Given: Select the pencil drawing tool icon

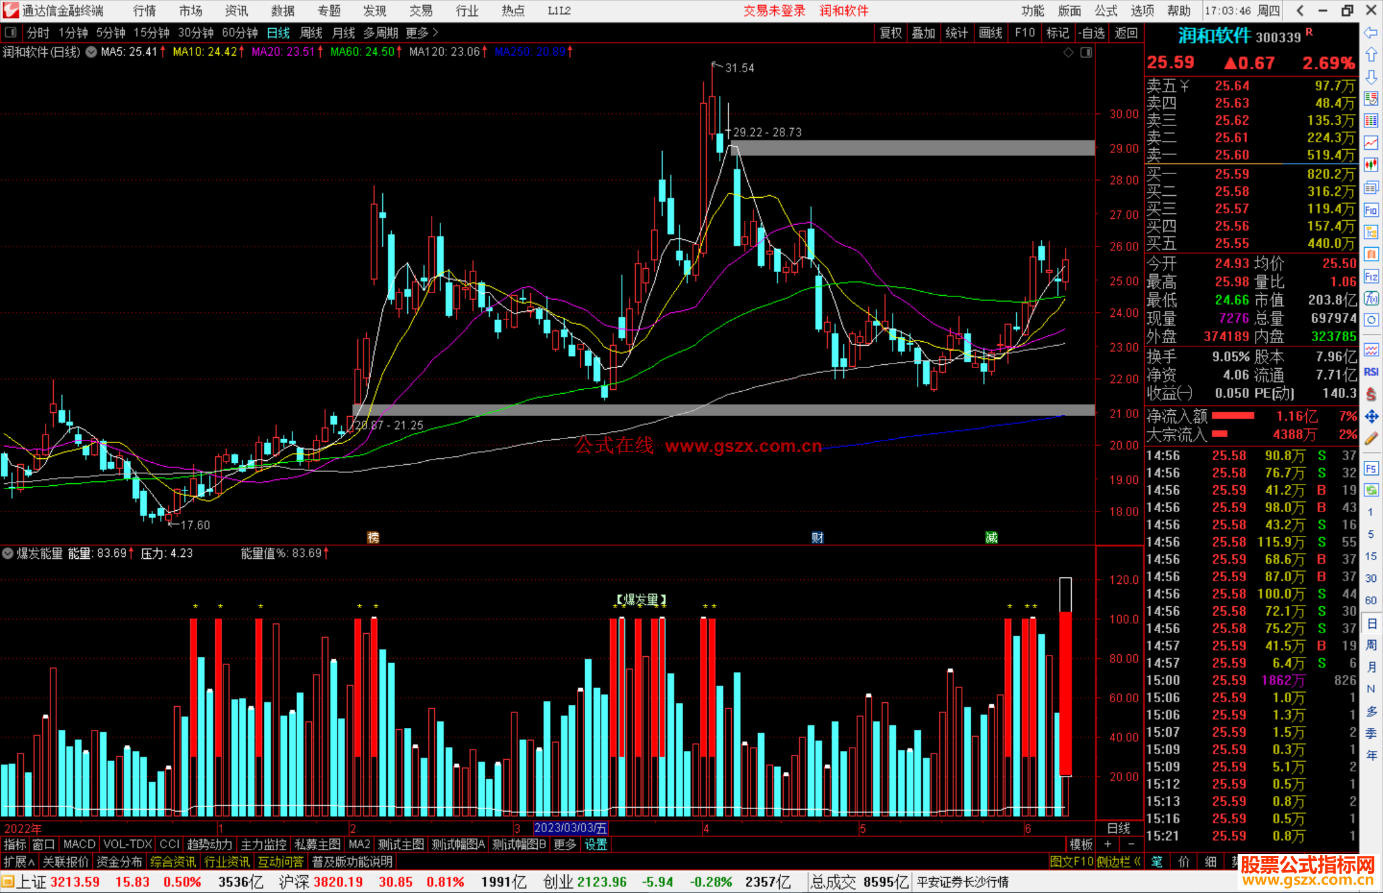Looking at the screenshot, I should click(x=1371, y=438).
